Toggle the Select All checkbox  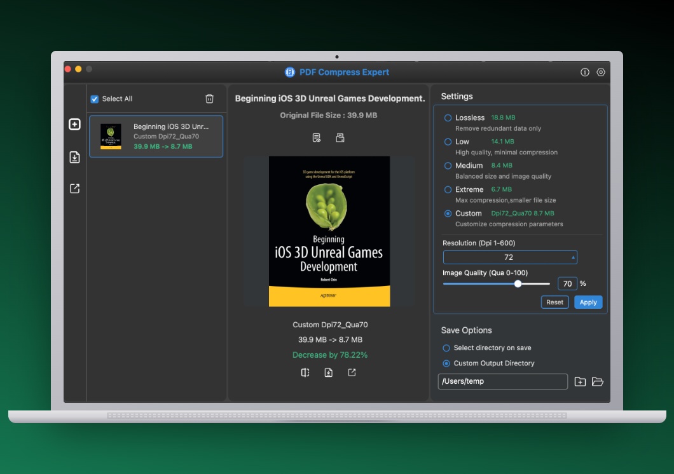(x=95, y=99)
